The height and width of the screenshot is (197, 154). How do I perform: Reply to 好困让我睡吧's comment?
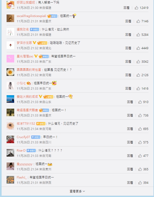126,8
